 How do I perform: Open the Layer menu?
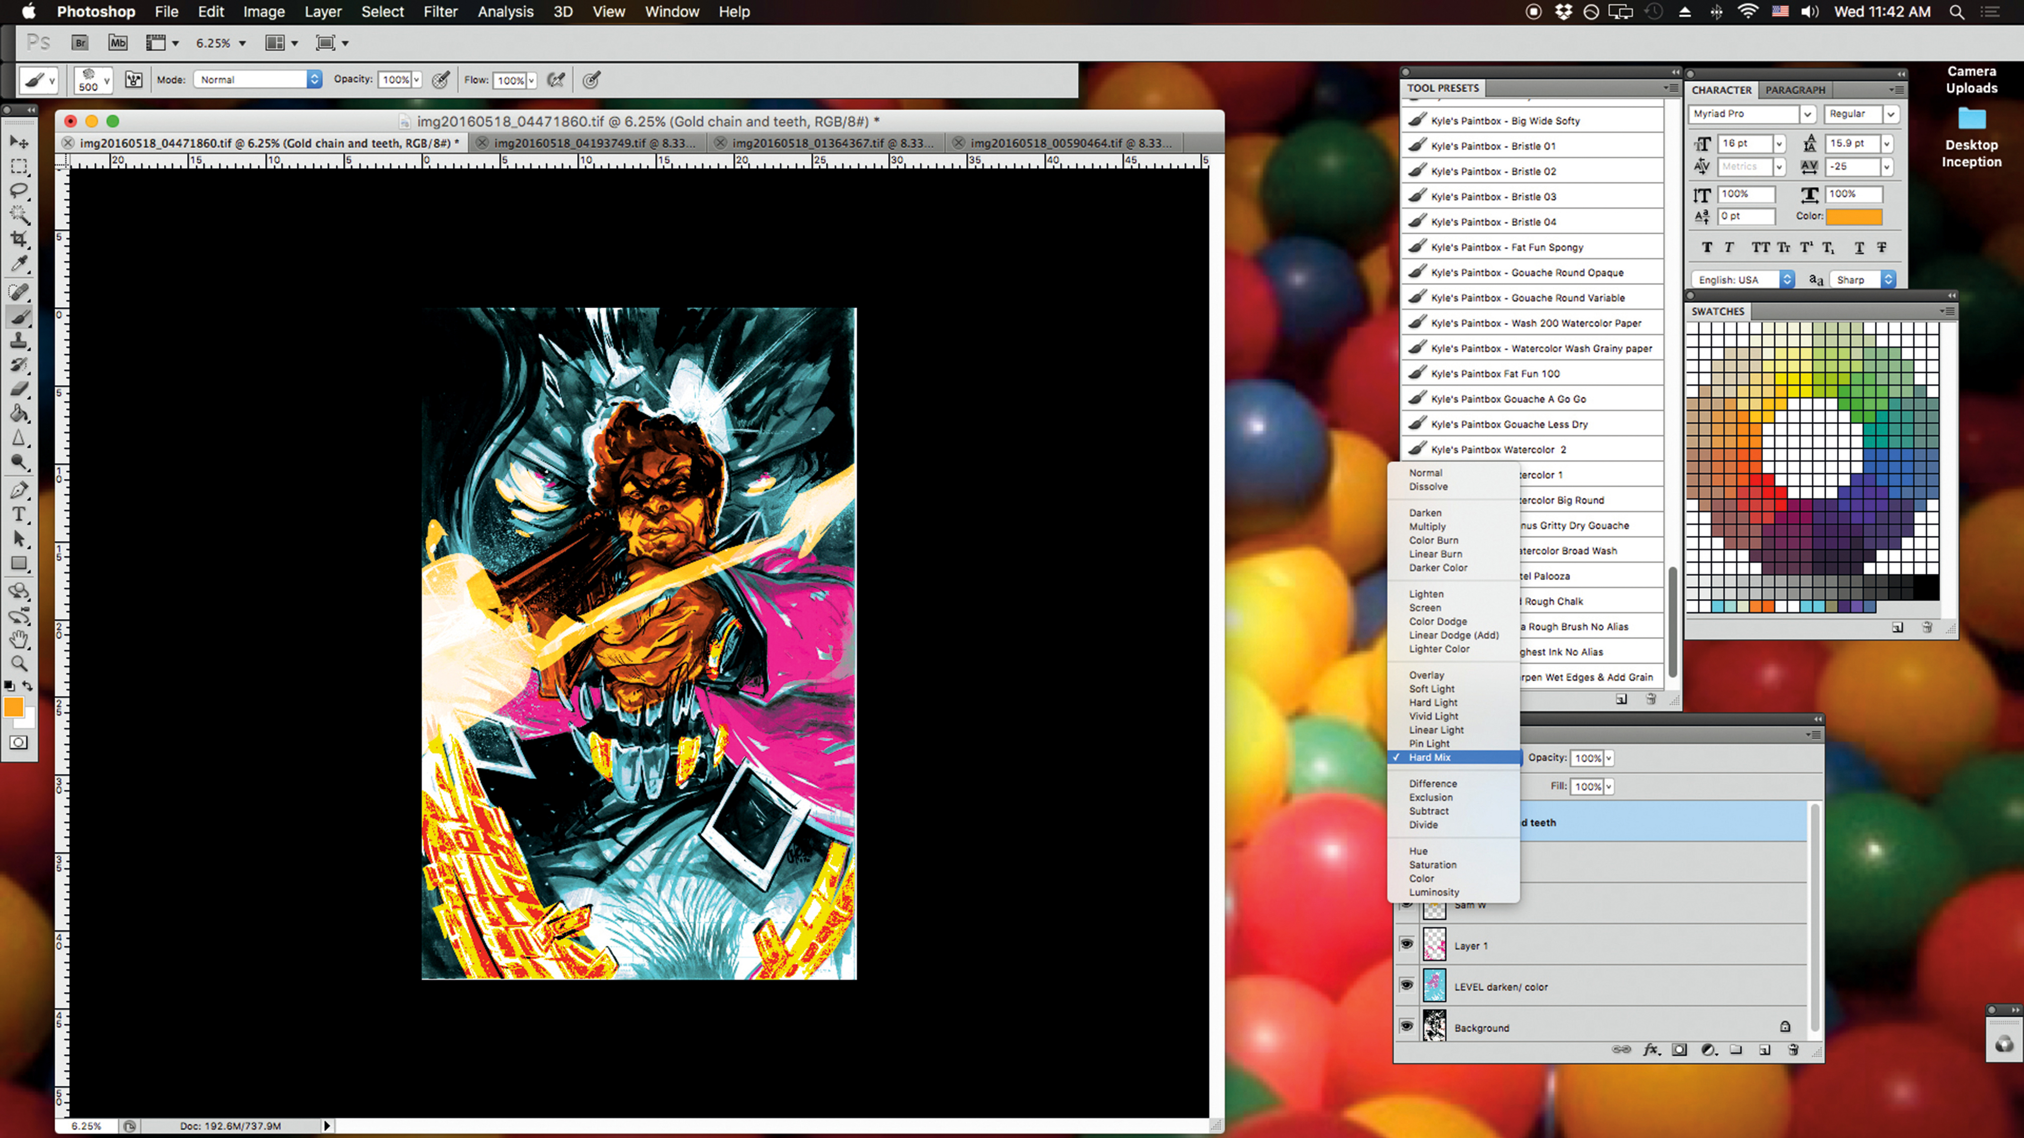point(323,12)
